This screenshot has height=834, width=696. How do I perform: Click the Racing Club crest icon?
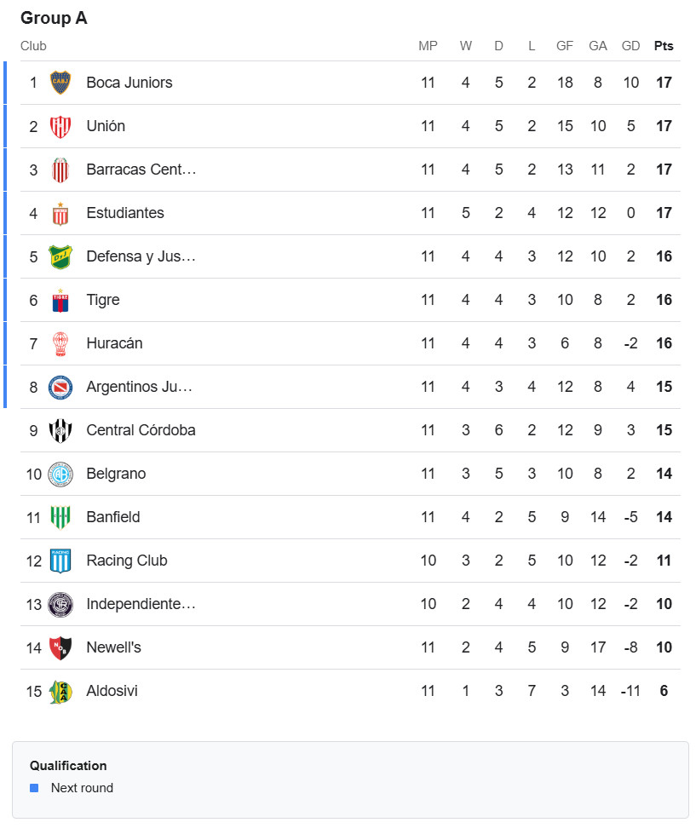click(x=60, y=561)
